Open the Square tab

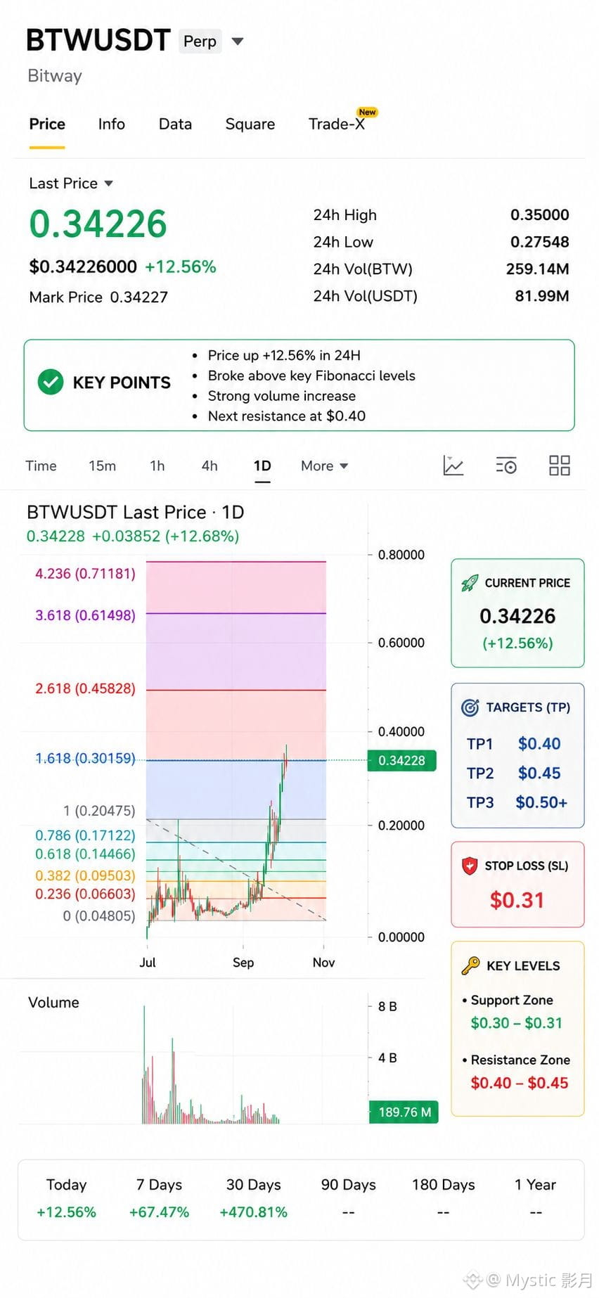pos(250,124)
